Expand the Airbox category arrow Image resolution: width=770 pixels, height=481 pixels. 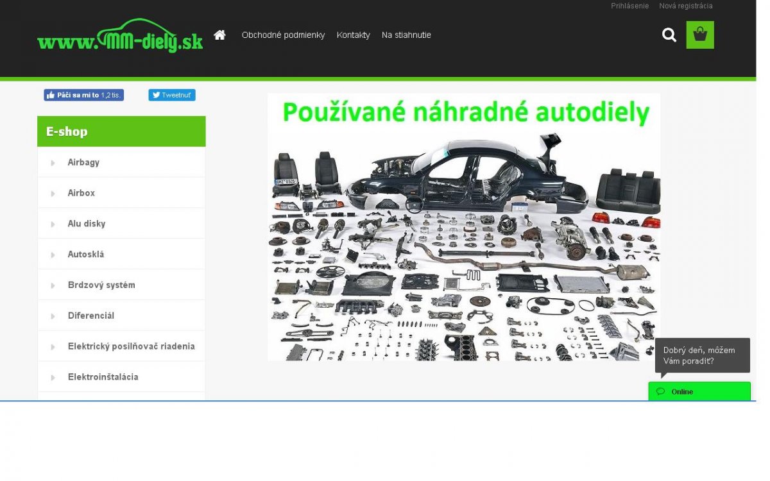[x=53, y=194]
